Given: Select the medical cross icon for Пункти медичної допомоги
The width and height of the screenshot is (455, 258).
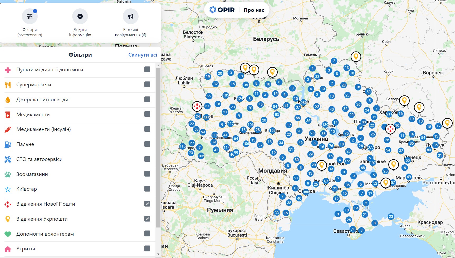Looking at the screenshot, I should [8, 69].
